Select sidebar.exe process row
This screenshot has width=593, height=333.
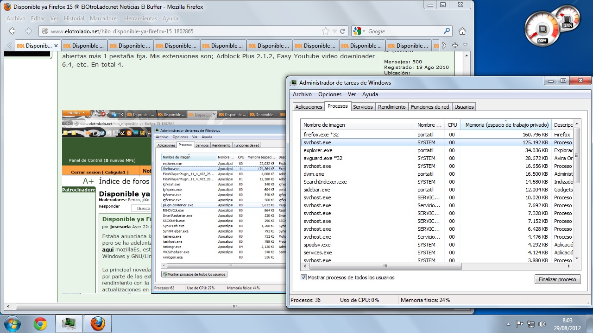tap(437, 190)
